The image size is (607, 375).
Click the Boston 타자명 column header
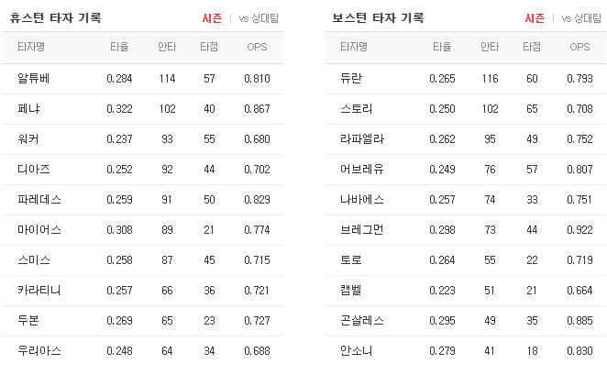(354, 47)
